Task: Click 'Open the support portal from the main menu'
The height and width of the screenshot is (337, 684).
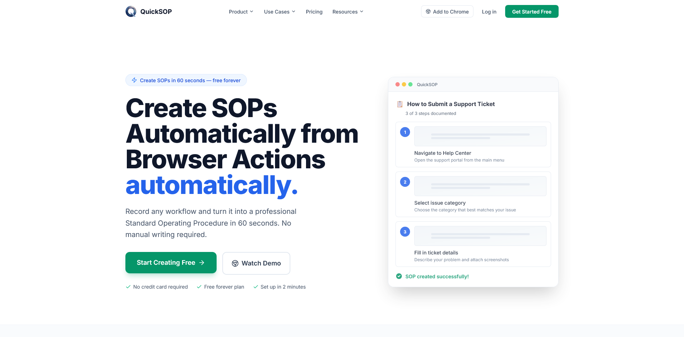Action: (x=459, y=160)
